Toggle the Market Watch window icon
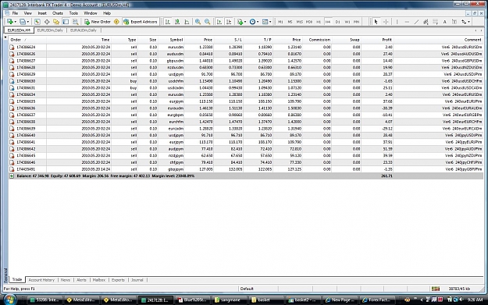The height and width of the screenshot is (305, 488). tap(37, 22)
